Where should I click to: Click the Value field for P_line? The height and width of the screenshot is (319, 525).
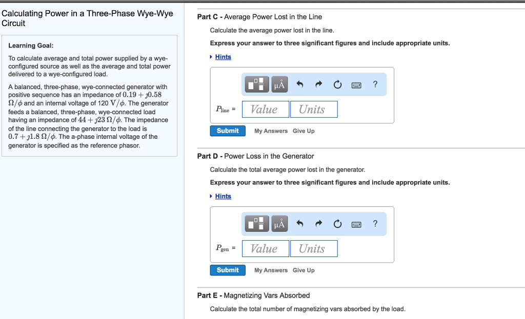[x=265, y=109]
